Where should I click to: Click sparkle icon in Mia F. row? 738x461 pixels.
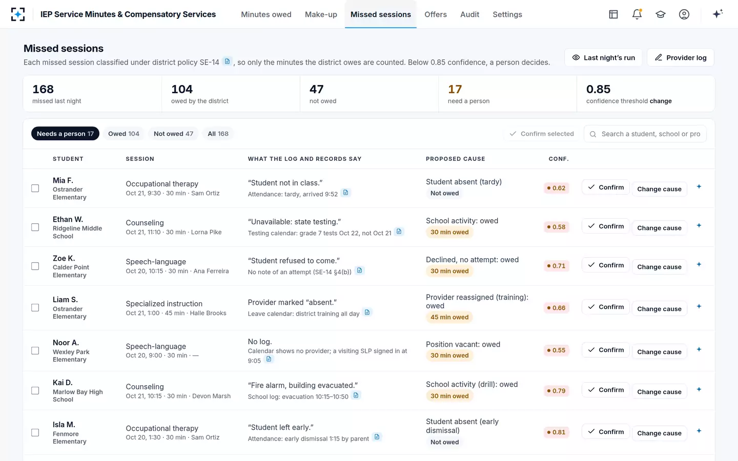click(x=699, y=187)
